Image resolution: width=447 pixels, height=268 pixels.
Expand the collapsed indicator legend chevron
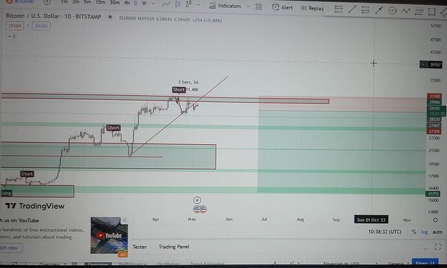(9, 36)
